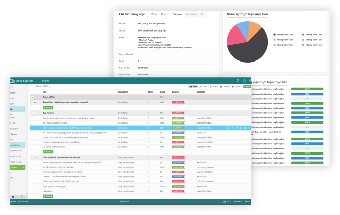Open the Terms link in footer

pyautogui.click(x=247, y=202)
